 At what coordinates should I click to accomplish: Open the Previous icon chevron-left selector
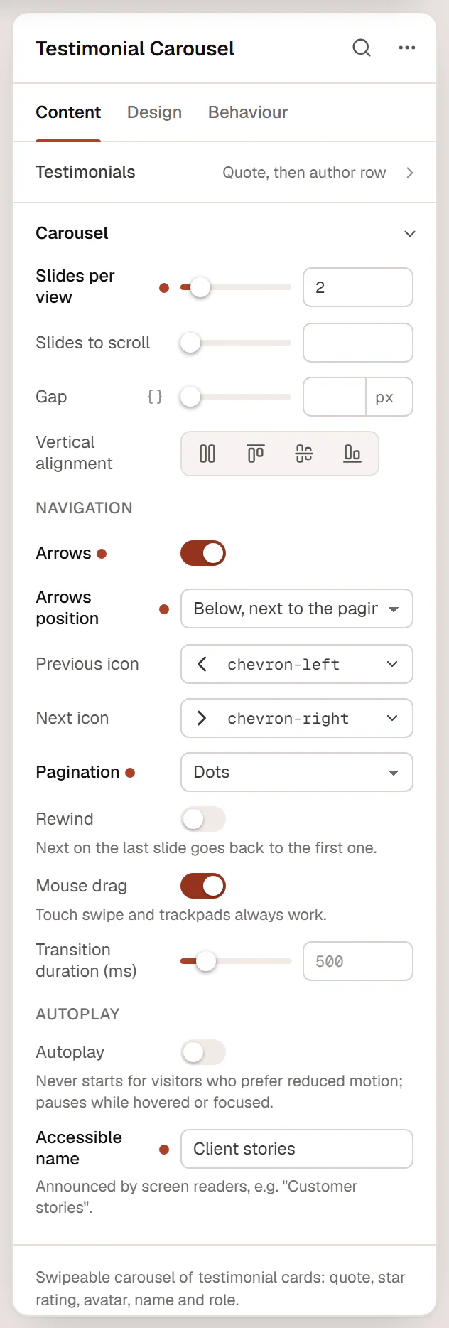tap(297, 664)
